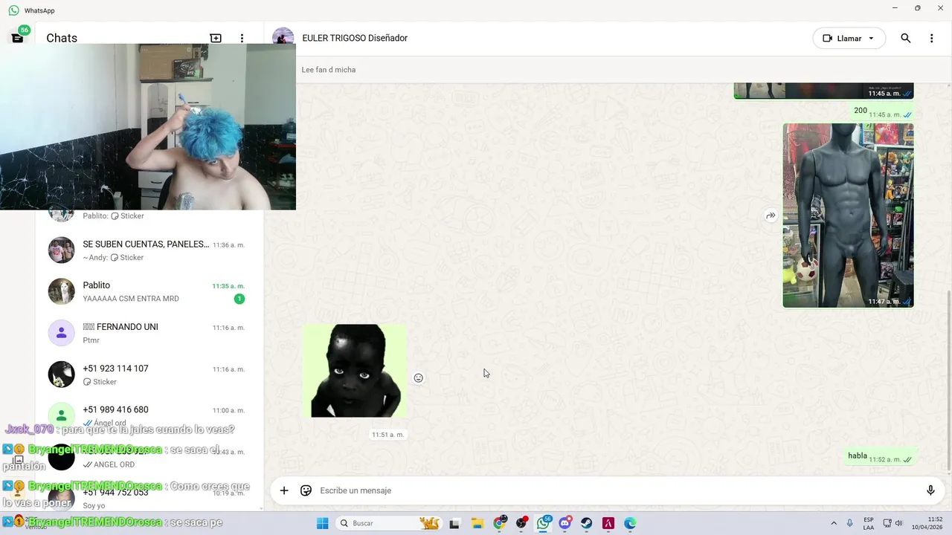Open the mannequin photo
This screenshot has width=952, height=535.
pos(848,215)
